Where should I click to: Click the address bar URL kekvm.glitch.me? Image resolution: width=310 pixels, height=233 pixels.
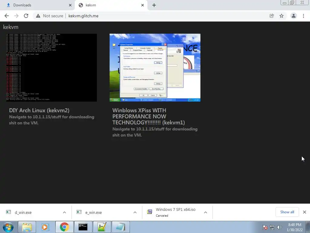coord(84,16)
